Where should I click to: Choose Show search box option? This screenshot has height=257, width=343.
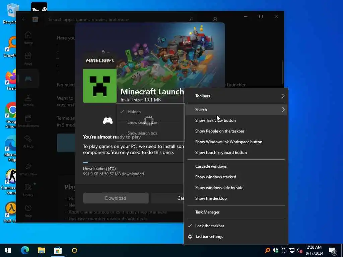tap(150, 133)
